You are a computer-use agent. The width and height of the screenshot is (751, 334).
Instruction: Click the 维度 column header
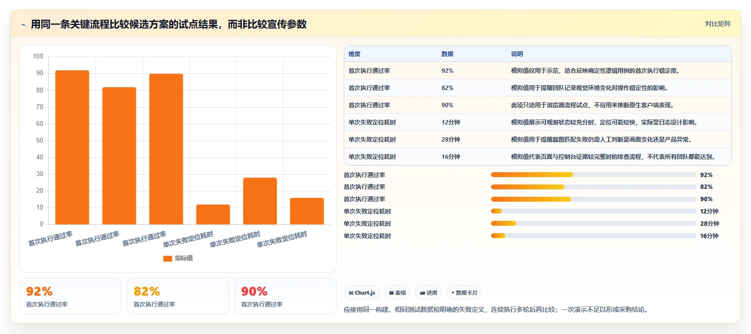pyautogui.click(x=355, y=54)
